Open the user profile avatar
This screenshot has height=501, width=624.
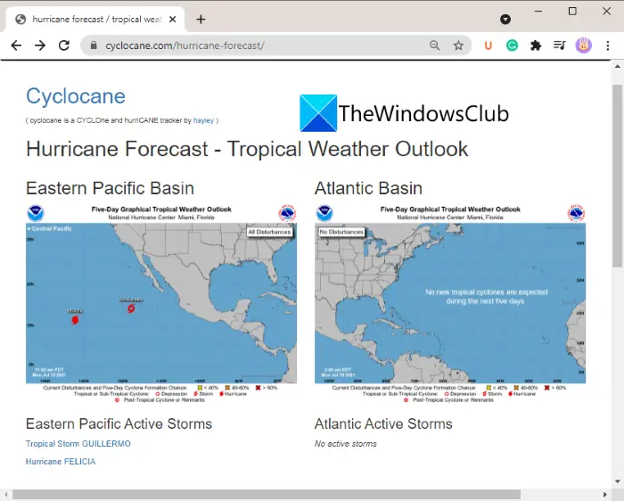coord(584,45)
